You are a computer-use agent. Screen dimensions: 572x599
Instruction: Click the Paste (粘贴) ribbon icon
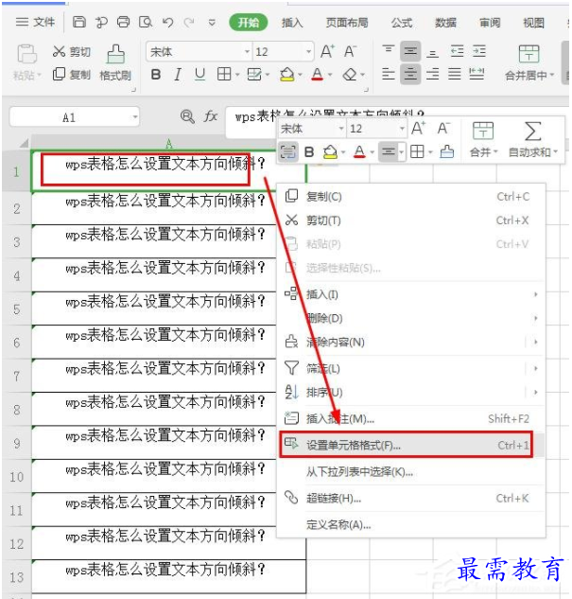pos(26,54)
